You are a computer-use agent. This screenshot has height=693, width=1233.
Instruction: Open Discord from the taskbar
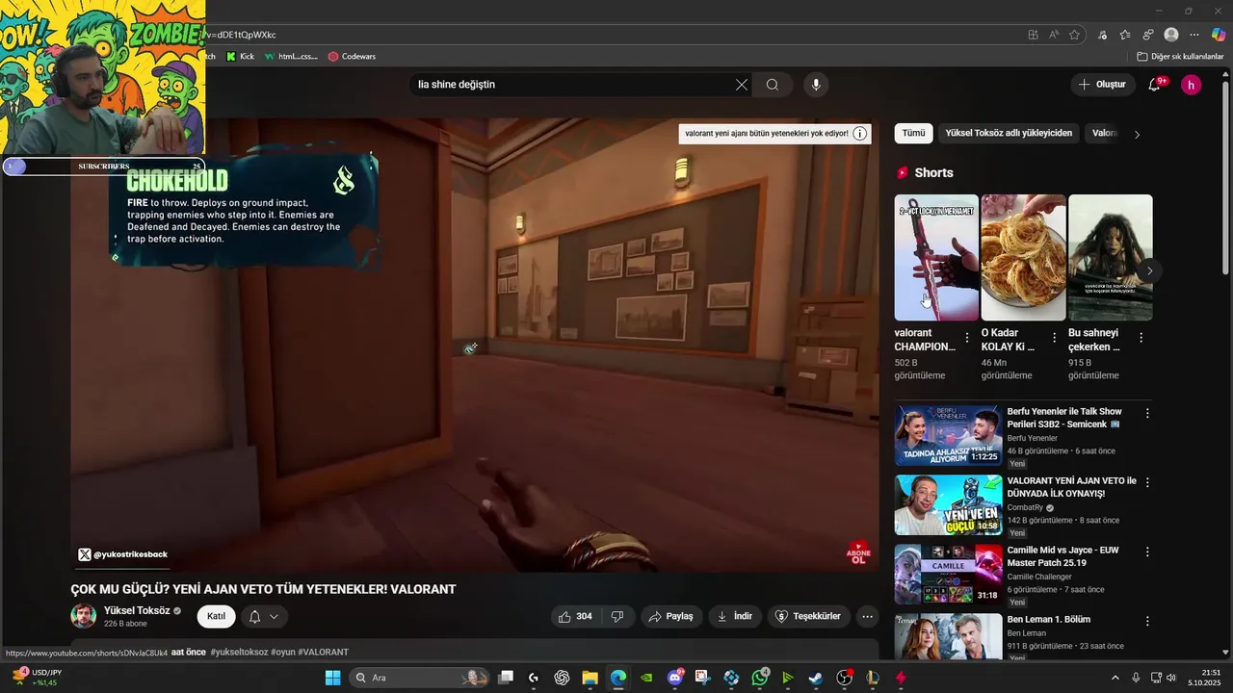click(675, 678)
